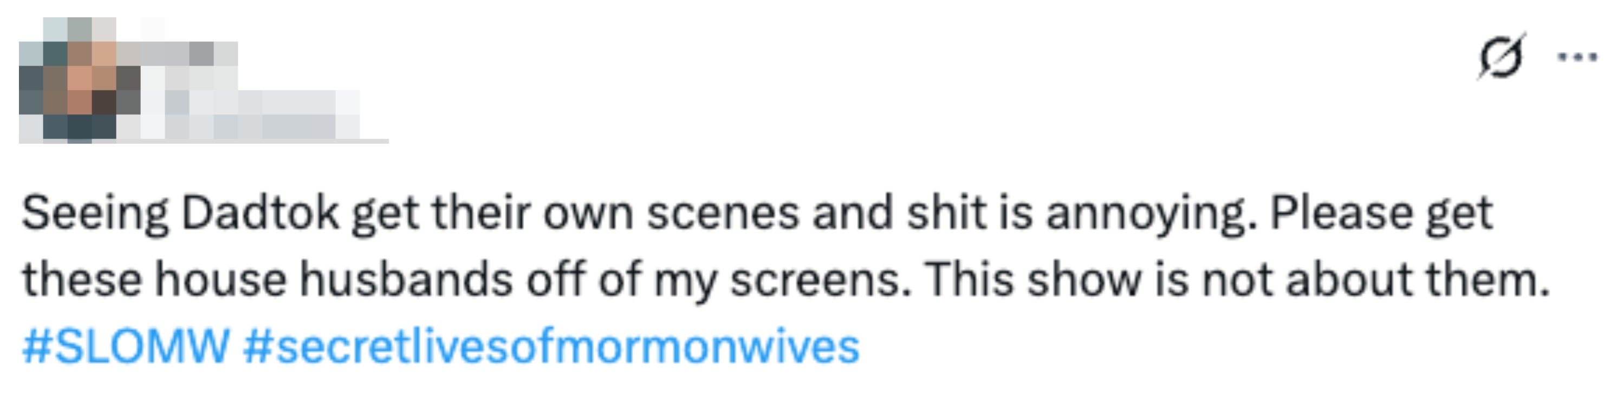Click the word "these" in the post
Viewport: 1624px width, 399px height.
click(x=82, y=279)
